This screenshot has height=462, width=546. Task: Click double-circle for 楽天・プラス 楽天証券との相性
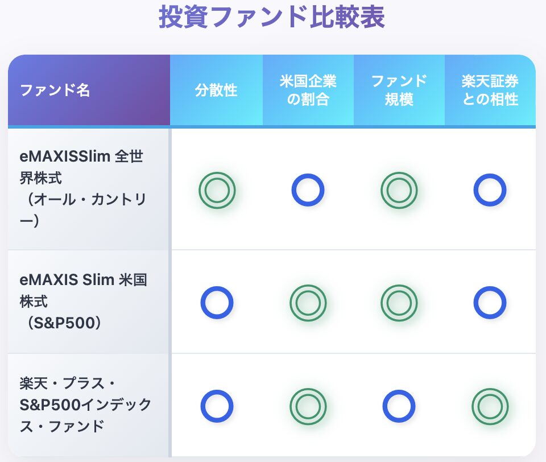490,406
